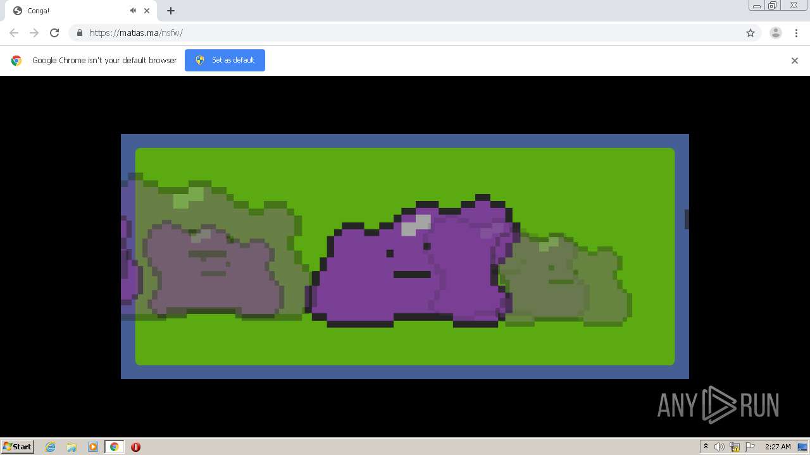Screen dimensions: 810x455
Task: Dismiss the default browser notification bar
Action: 795,61
